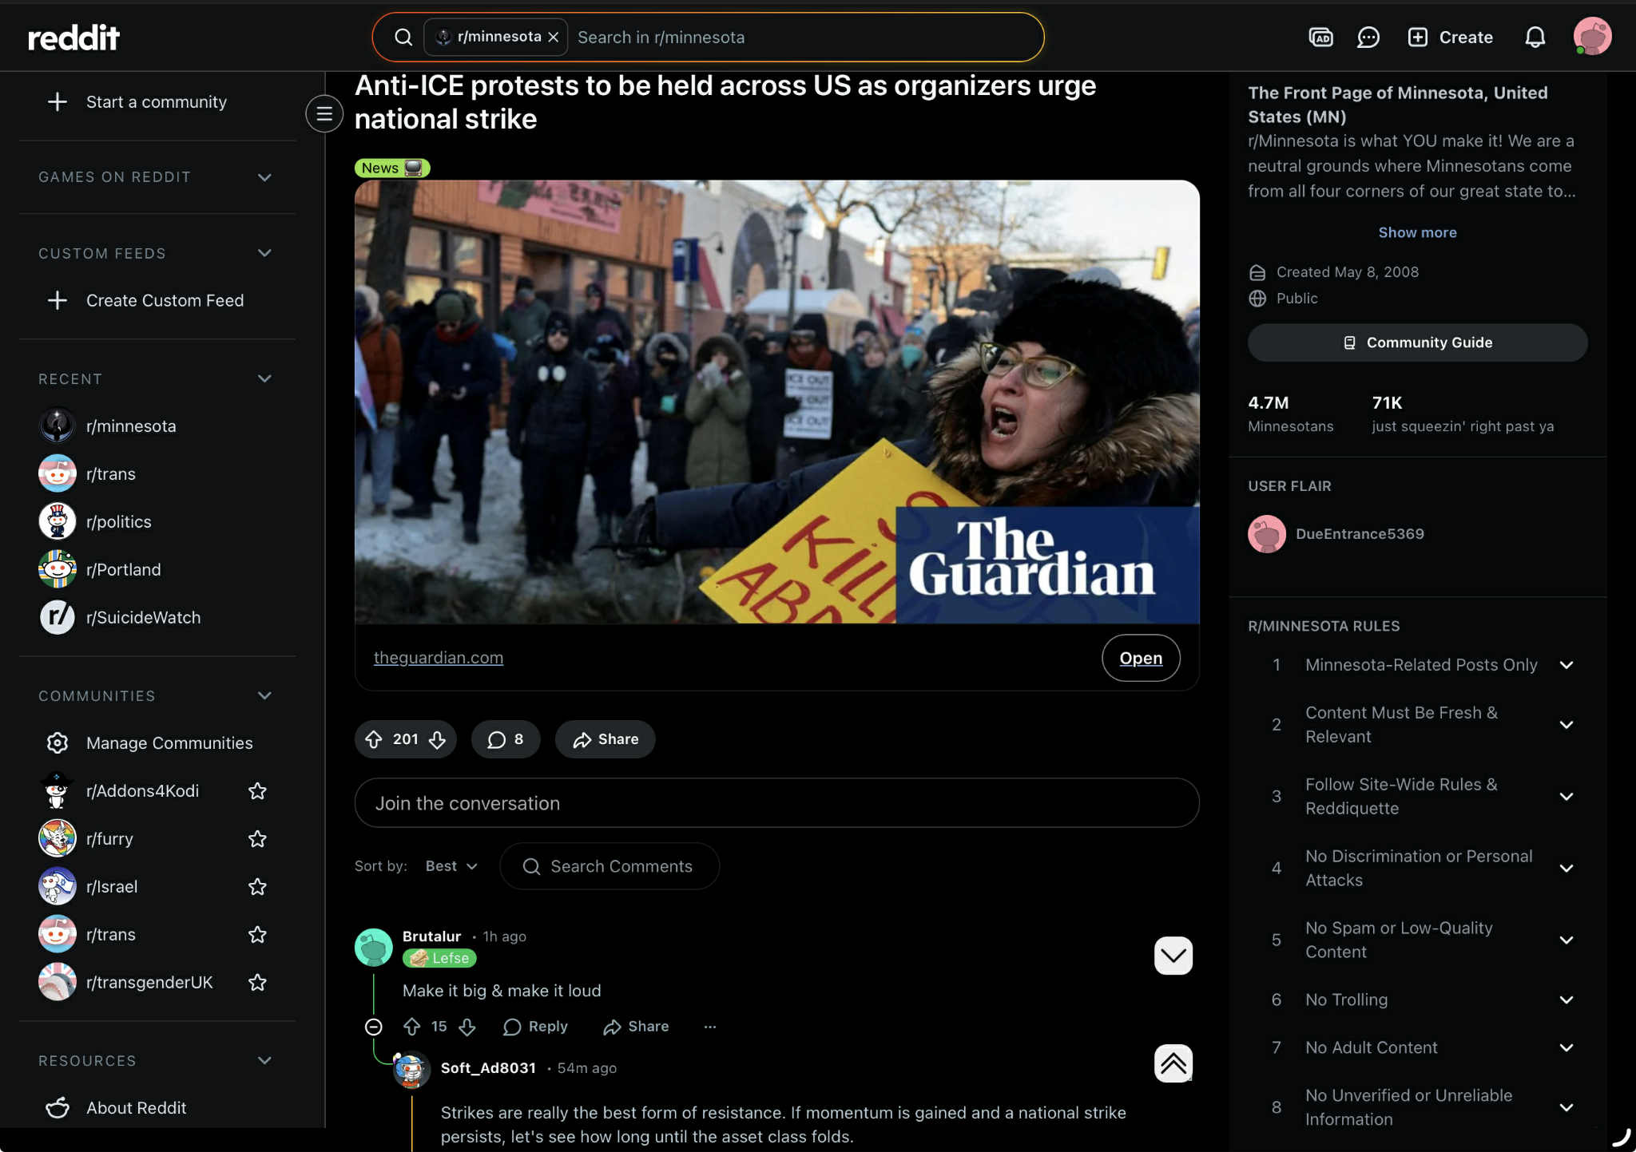Go to r/politics in Recent list
The image size is (1636, 1152).
(x=118, y=522)
